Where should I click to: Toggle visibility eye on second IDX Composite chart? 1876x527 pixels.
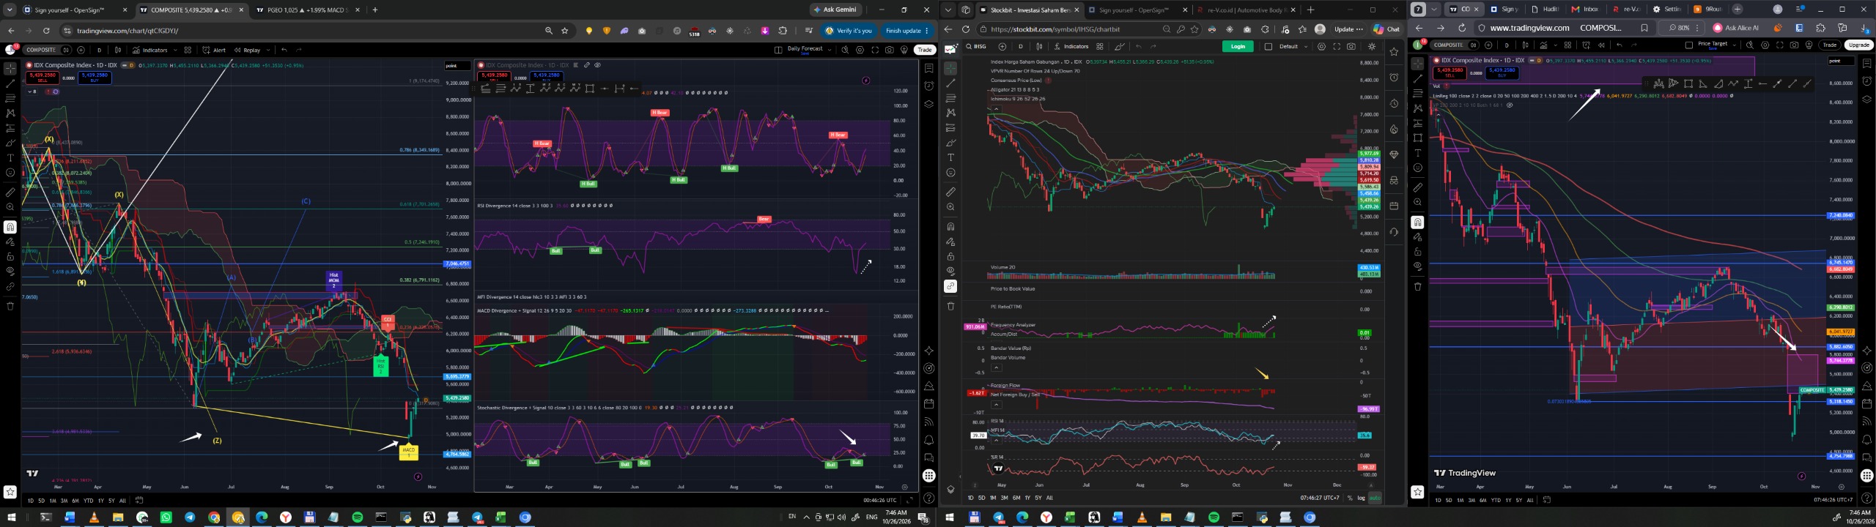597,64
